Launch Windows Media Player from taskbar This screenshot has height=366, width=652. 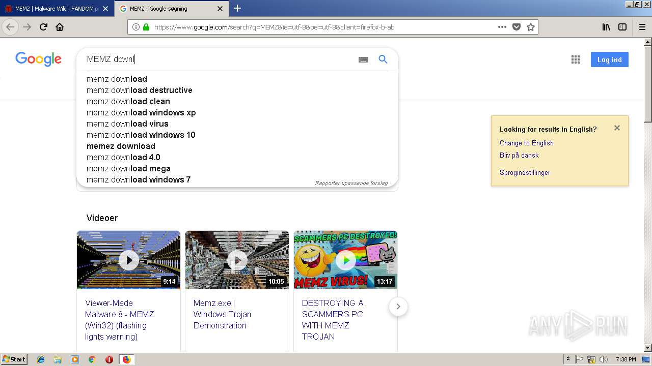click(75, 359)
